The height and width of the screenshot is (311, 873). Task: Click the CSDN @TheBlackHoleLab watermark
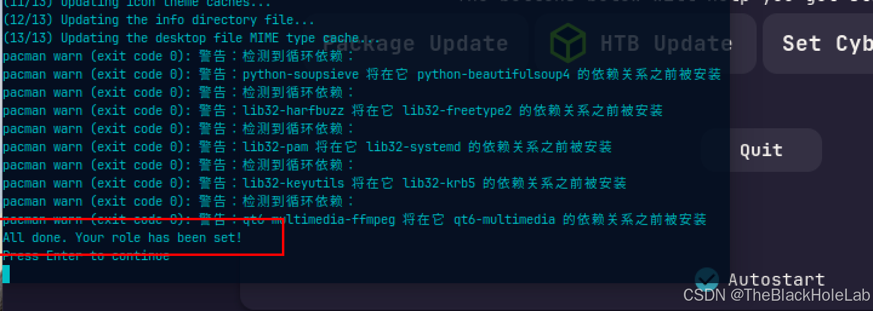777,295
